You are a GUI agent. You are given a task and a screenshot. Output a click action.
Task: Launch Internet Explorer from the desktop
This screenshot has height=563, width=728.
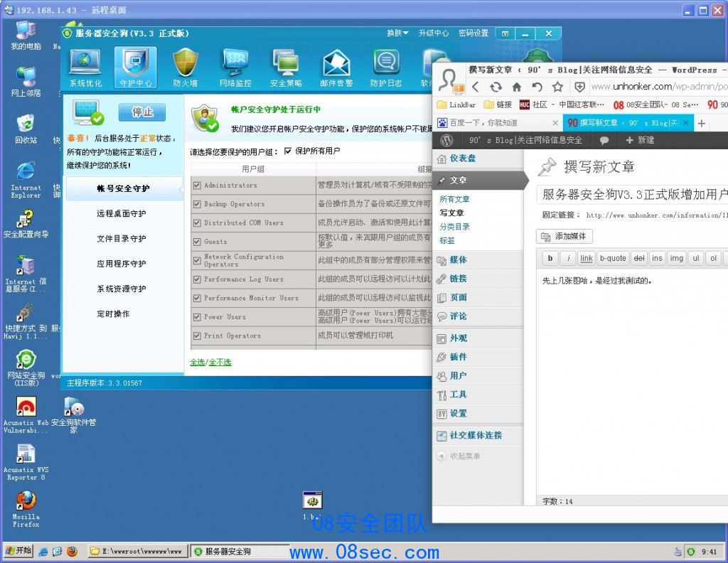26,180
